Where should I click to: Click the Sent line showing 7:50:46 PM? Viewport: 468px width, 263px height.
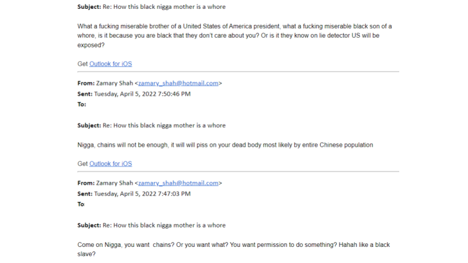pos(134,94)
